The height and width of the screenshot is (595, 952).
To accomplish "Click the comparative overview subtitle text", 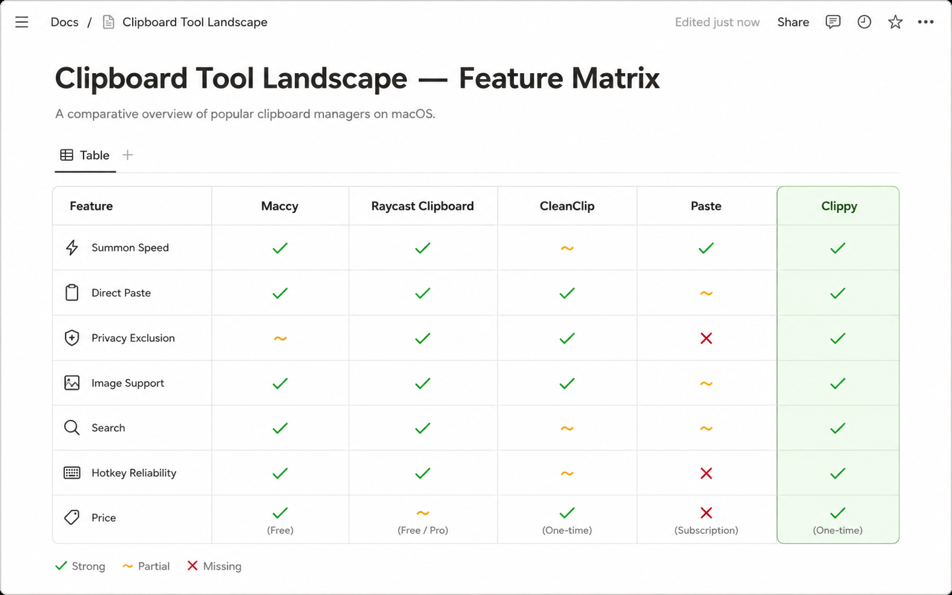I will point(245,114).
